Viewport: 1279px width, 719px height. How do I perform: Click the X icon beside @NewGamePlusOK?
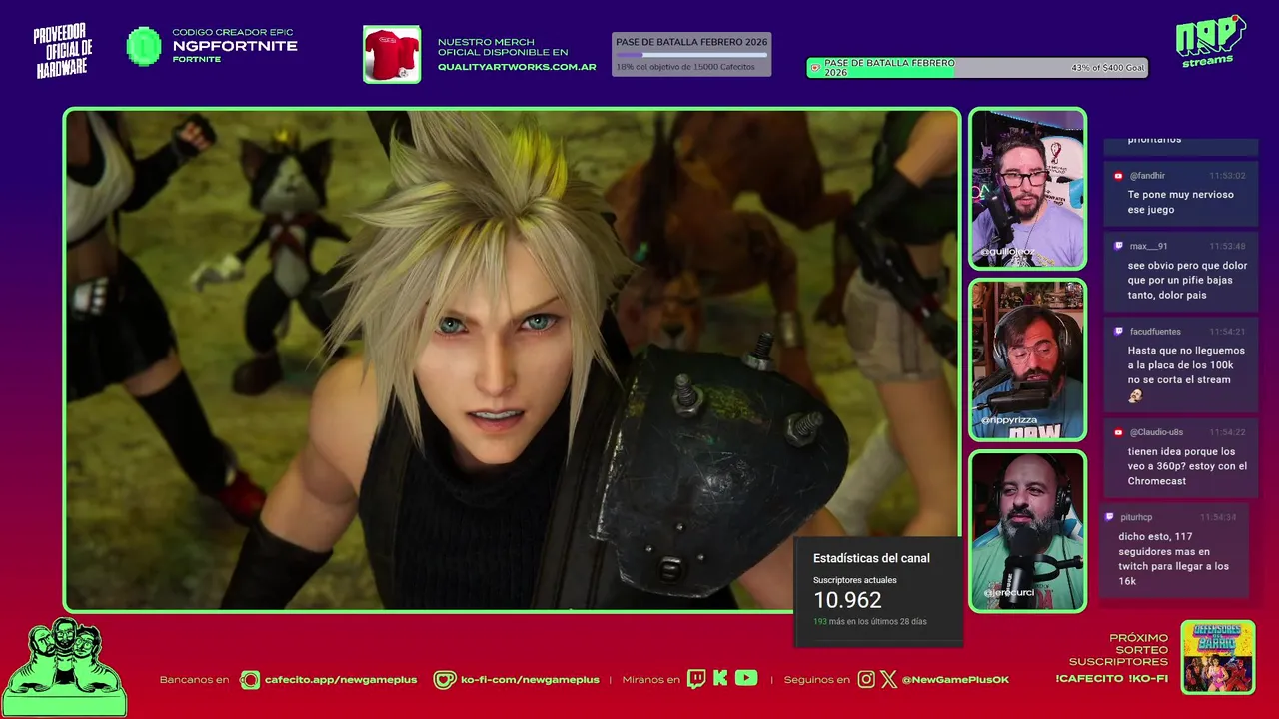tap(889, 680)
